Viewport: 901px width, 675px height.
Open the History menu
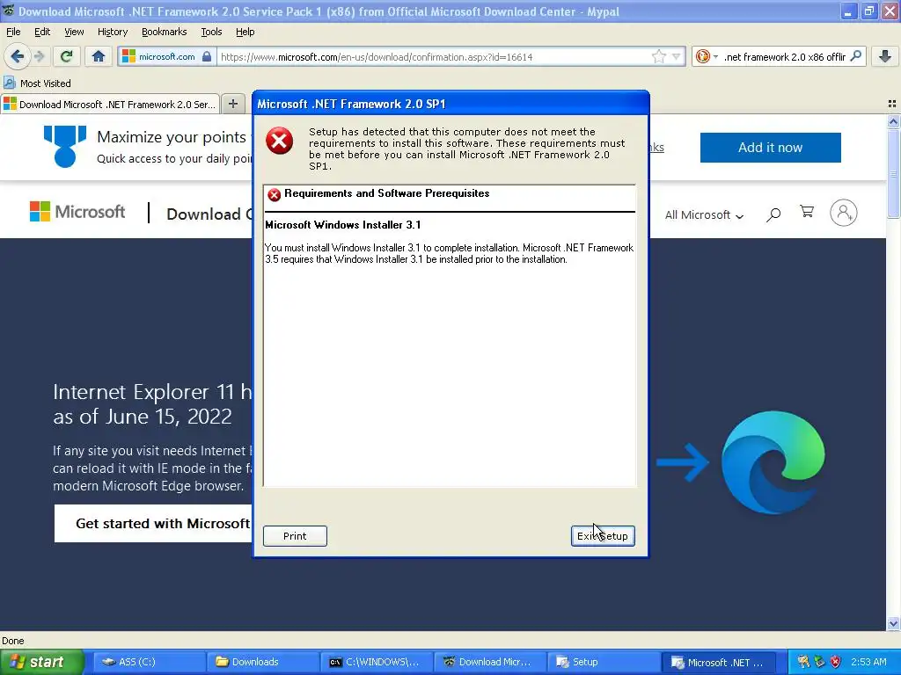click(x=112, y=32)
